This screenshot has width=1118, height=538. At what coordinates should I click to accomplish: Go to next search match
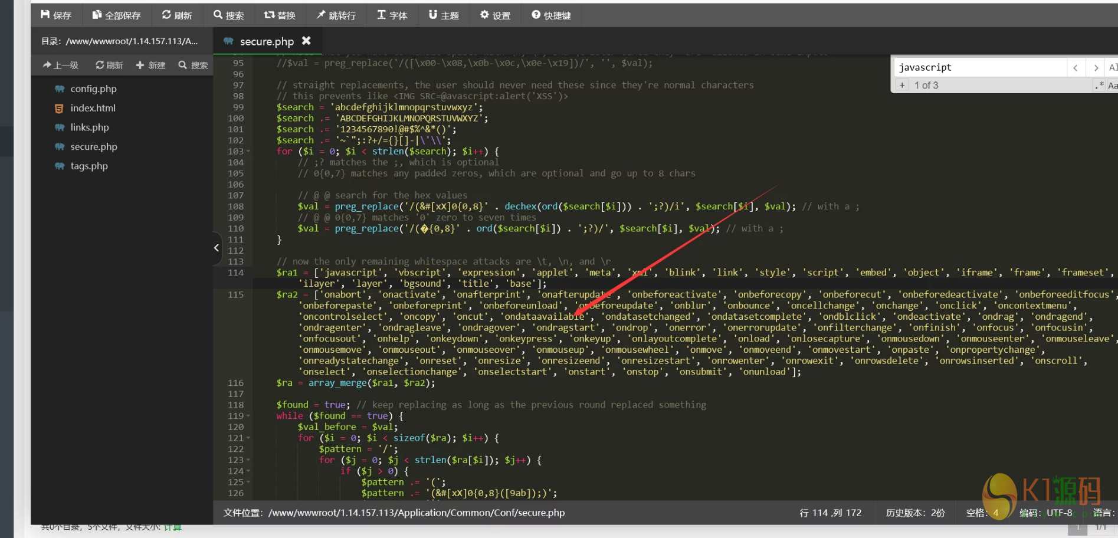coord(1096,68)
